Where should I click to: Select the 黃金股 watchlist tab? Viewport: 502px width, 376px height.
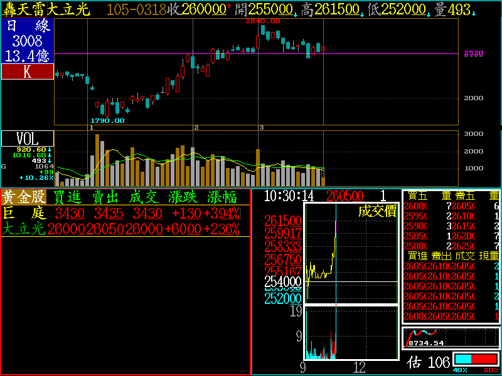click(23, 197)
